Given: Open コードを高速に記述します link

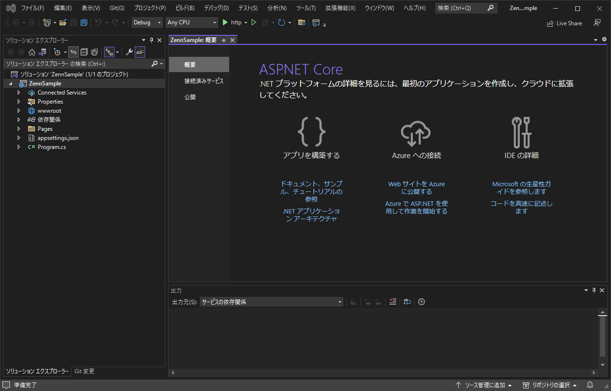Looking at the screenshot, I should pos(521,207).
